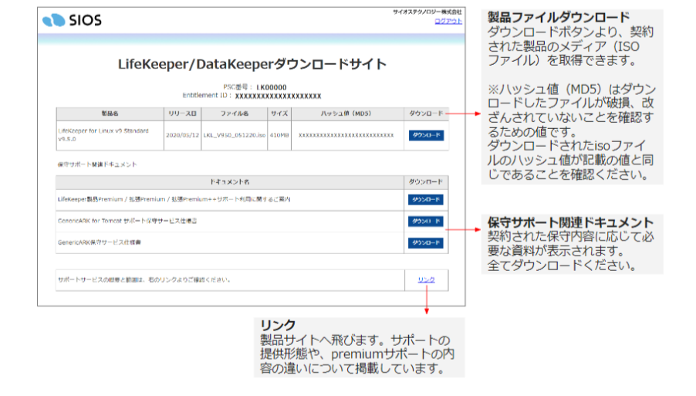Download the GenericARK保守サービス仕様書 document
696x396 pixels.
pos(426,243)
